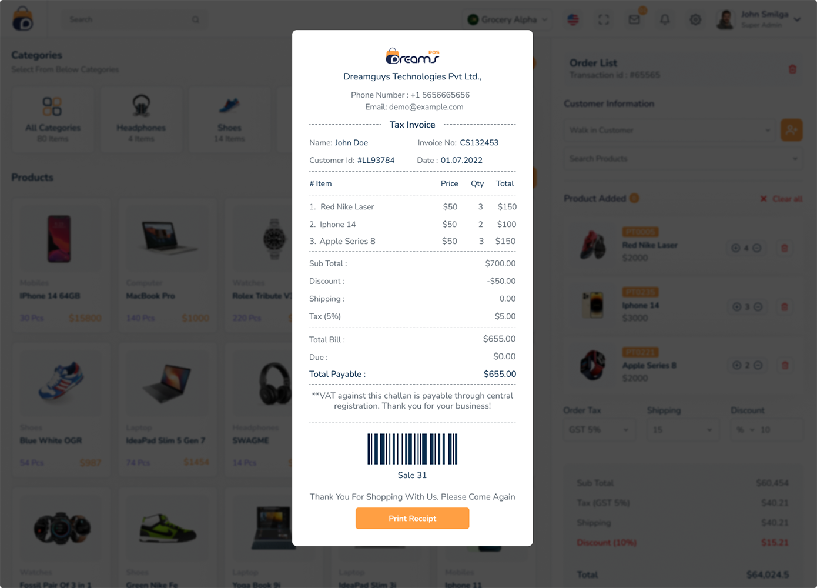817x588 pixels.
Task: Click the US flag language icon
Action: click(x=573, y=19)
